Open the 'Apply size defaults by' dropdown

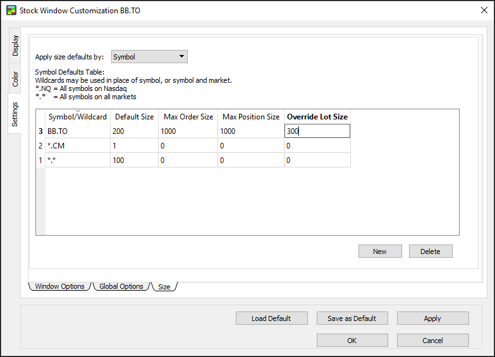pyautogui.click(x=149, y=57)
